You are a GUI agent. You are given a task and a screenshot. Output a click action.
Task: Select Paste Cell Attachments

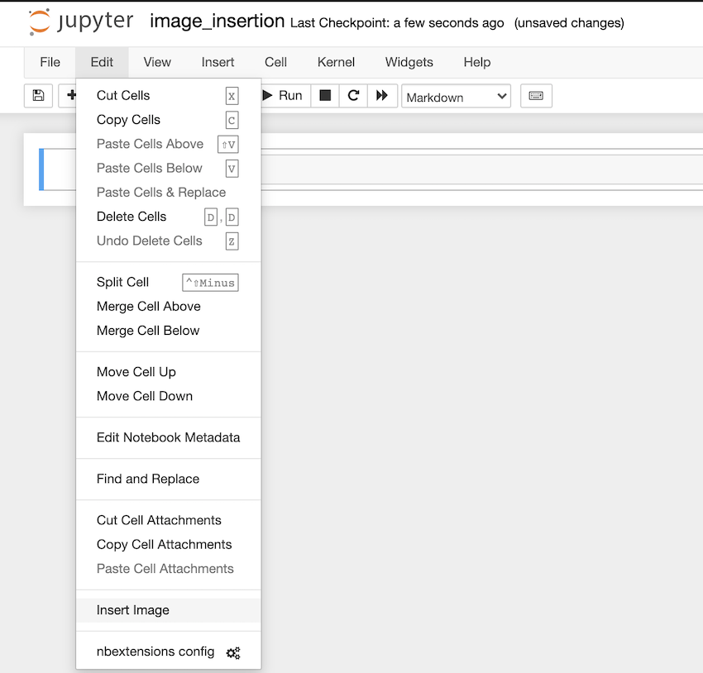pyautogui.click(x=168, y=569)
